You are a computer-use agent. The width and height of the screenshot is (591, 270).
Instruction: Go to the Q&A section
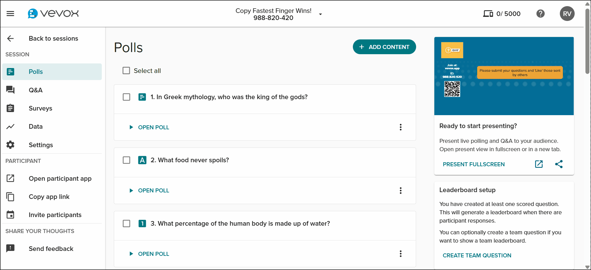(x=35, y=90)
